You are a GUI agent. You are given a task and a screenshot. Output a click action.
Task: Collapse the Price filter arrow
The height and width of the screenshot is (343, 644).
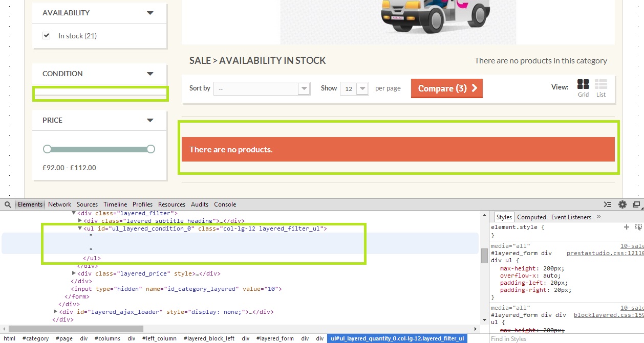(150, 120)
